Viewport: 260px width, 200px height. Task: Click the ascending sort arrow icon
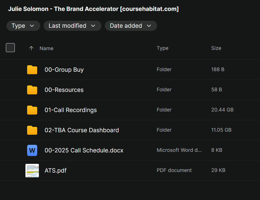(31, 48)
